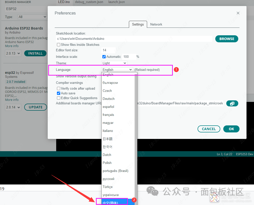Click the interface scale percent field

pyautogui.click(x=129, y=57)
